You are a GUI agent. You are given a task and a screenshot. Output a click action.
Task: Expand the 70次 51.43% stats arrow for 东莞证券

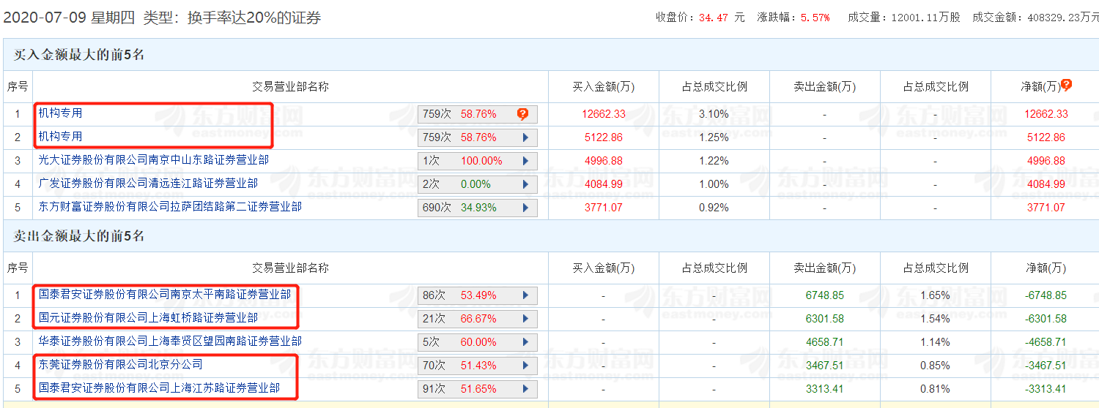[525, 366]
